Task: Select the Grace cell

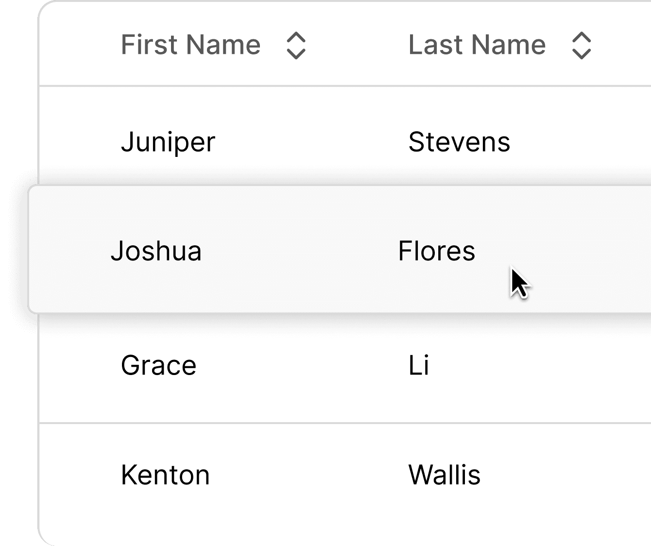Action: 158,365
